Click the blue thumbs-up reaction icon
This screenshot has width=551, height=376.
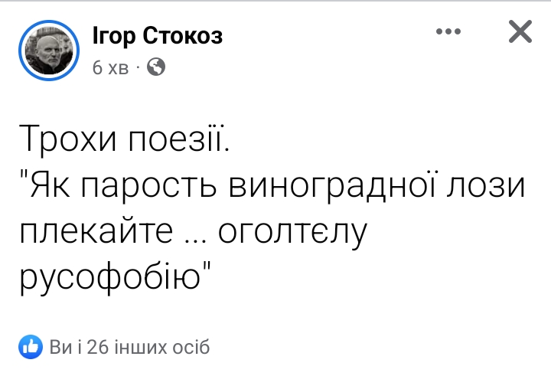(31, 347)
